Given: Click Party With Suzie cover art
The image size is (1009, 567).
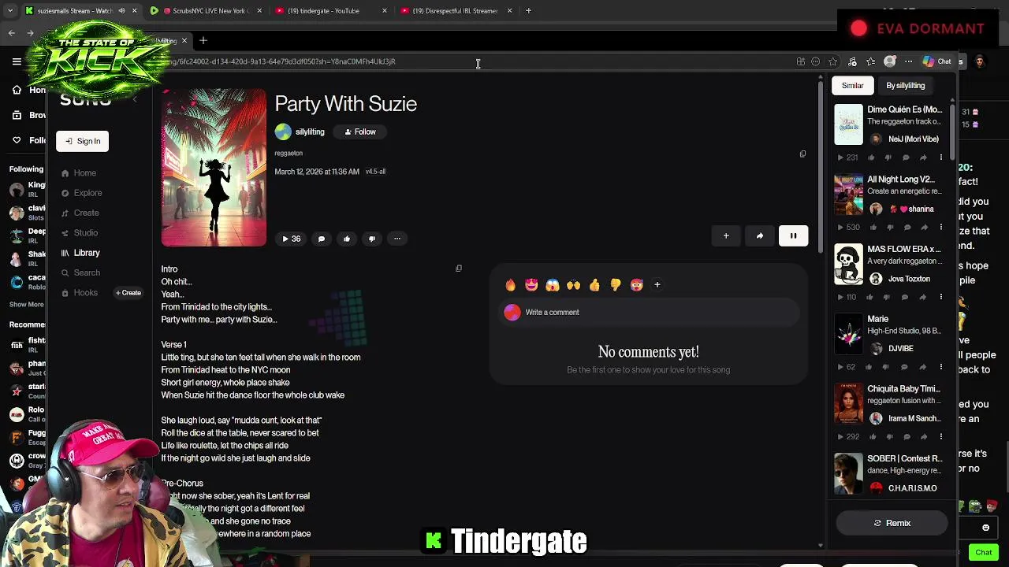Looking at the screenshot, I should click(x=214, y=167).
